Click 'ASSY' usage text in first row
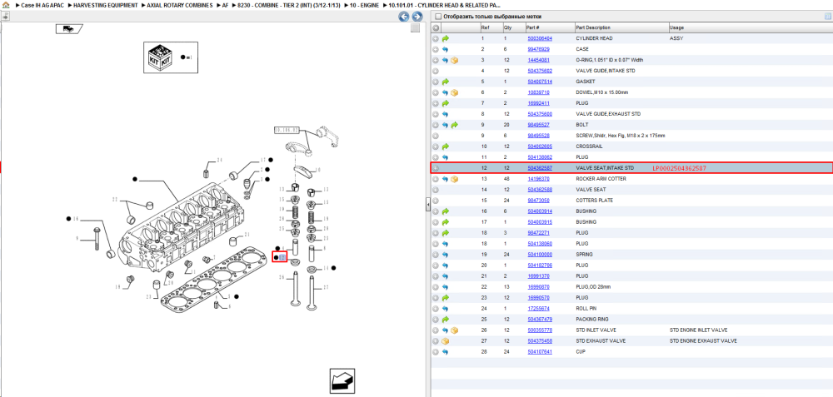 pos(676,39)
